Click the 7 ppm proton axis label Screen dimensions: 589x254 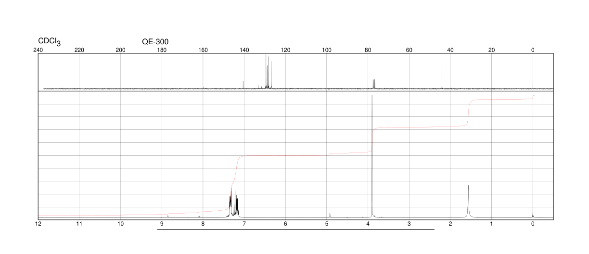tap(244, 224)
